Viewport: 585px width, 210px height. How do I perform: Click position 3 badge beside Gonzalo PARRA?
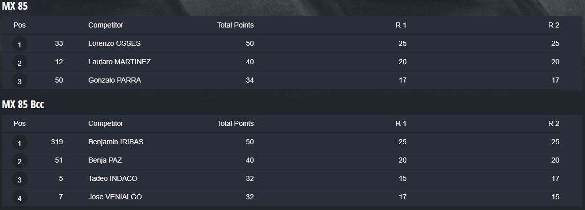click(19, 82)
